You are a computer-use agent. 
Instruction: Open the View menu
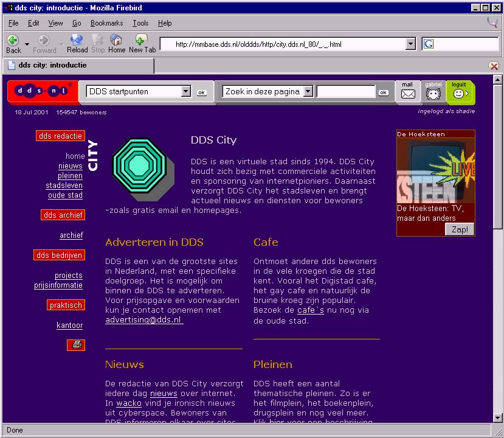tap(55, 23)
